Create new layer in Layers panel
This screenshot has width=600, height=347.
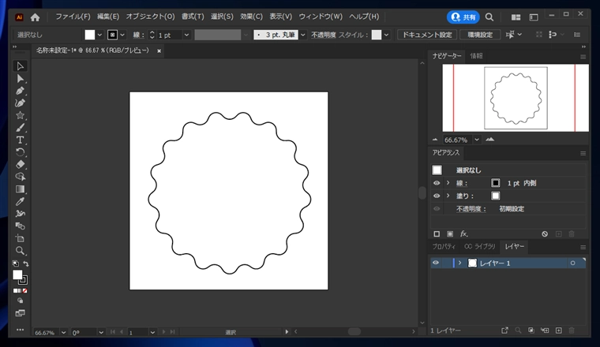click(558, 330)
